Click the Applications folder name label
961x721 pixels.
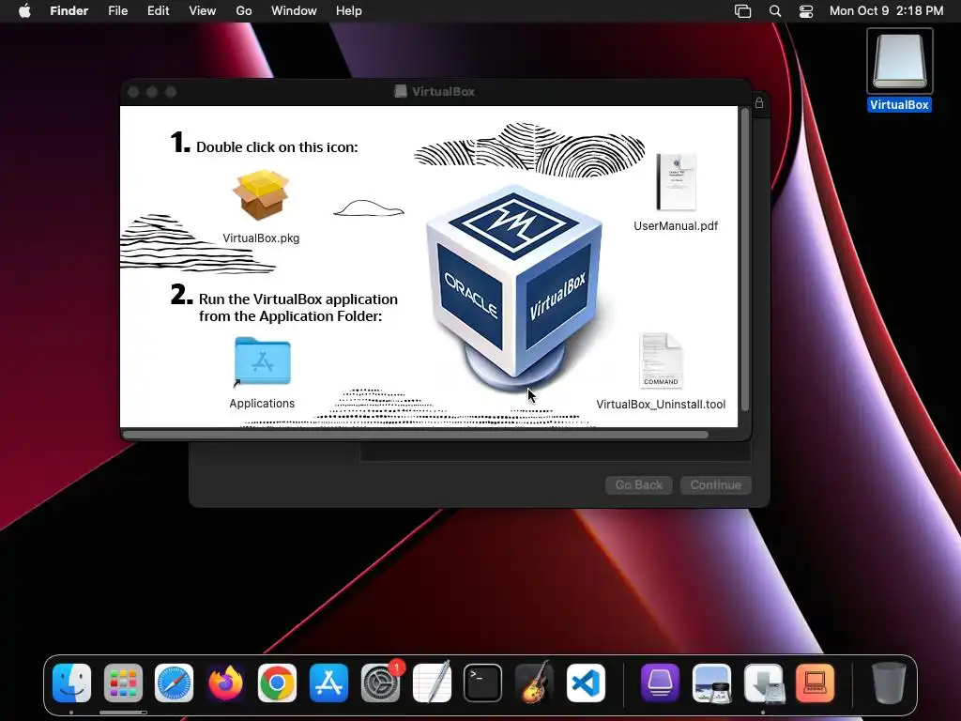pos(263,404)
